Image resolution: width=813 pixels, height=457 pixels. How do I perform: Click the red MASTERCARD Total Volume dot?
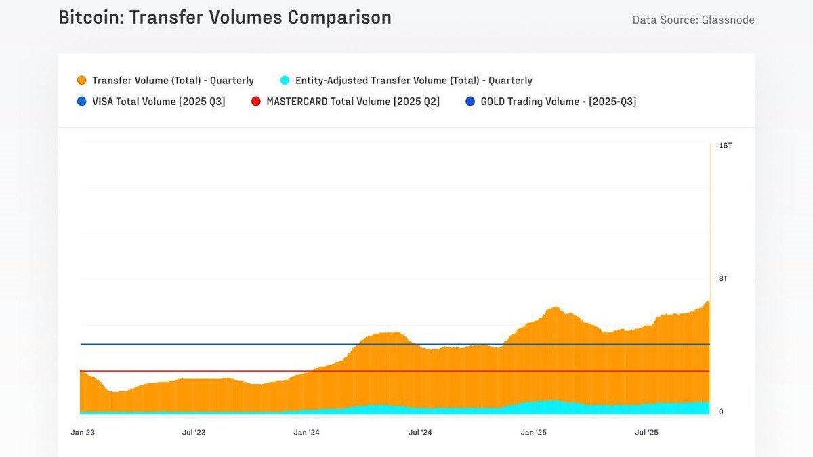(x=256, y=101)
